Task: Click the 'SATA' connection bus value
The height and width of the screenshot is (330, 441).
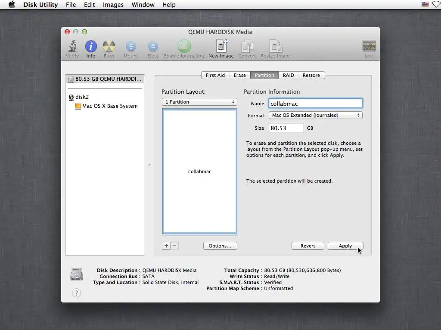Action: pos(148,276)
